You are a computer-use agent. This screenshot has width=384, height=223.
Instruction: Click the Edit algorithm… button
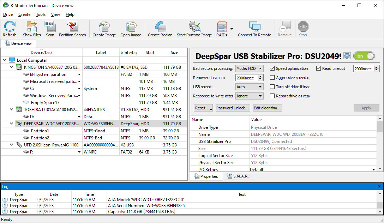[268, 108]
